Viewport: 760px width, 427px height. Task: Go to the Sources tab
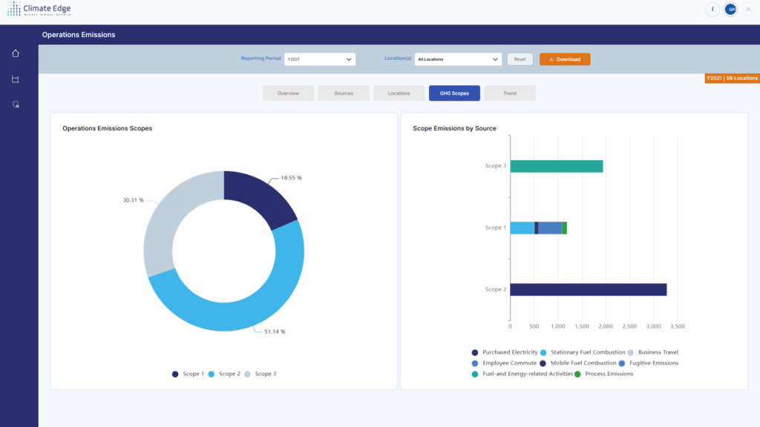(x=344, y=93)
